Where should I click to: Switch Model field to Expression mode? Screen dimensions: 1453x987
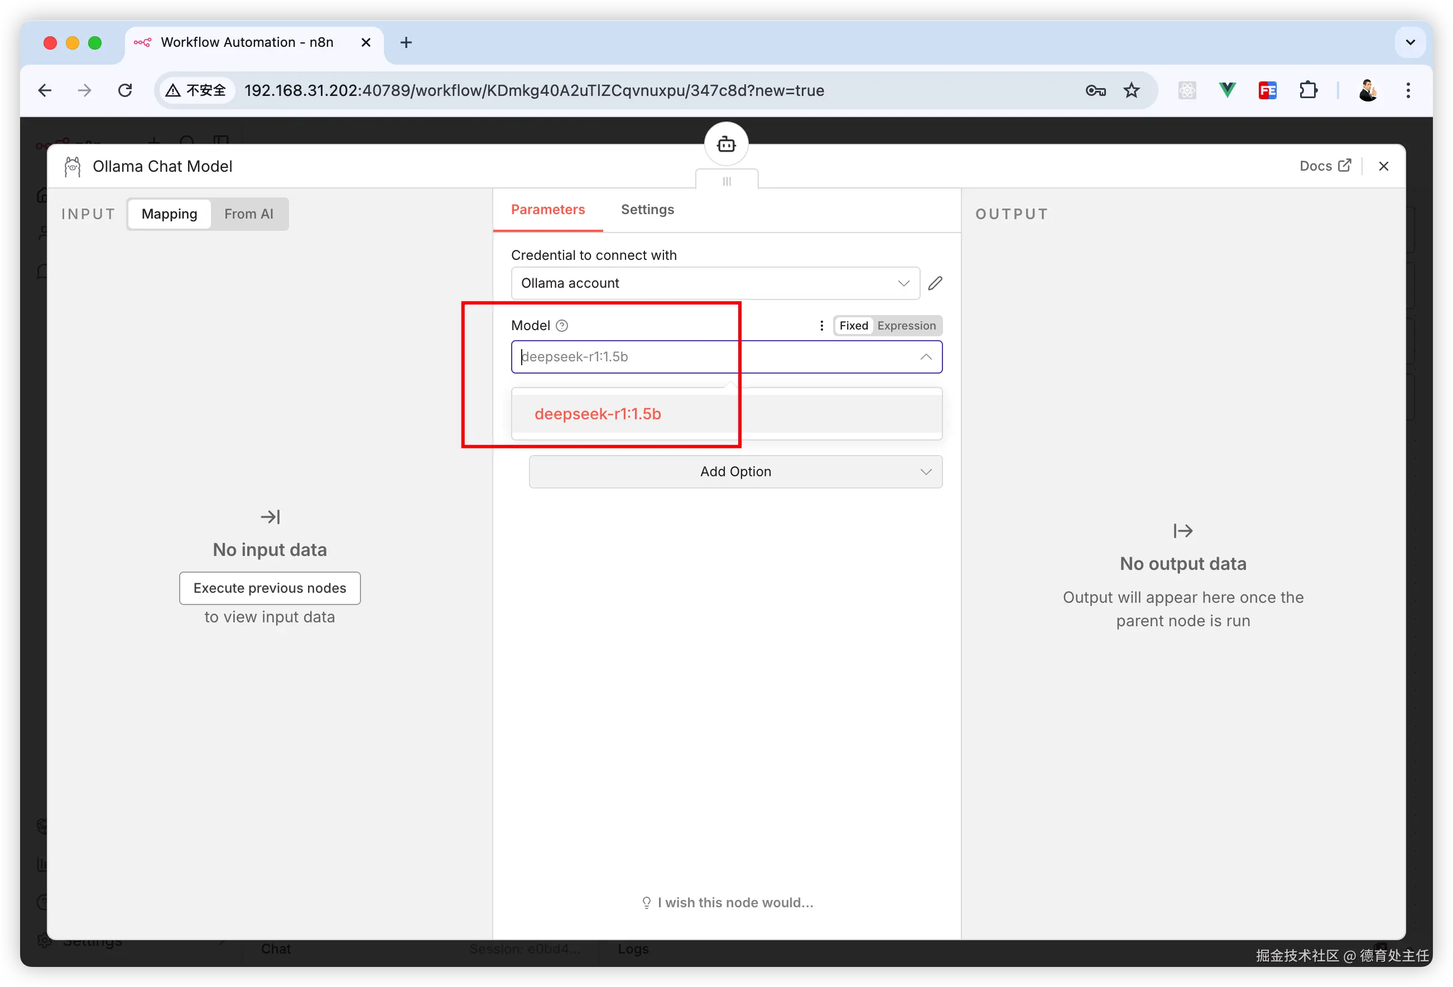click(906, 326)
